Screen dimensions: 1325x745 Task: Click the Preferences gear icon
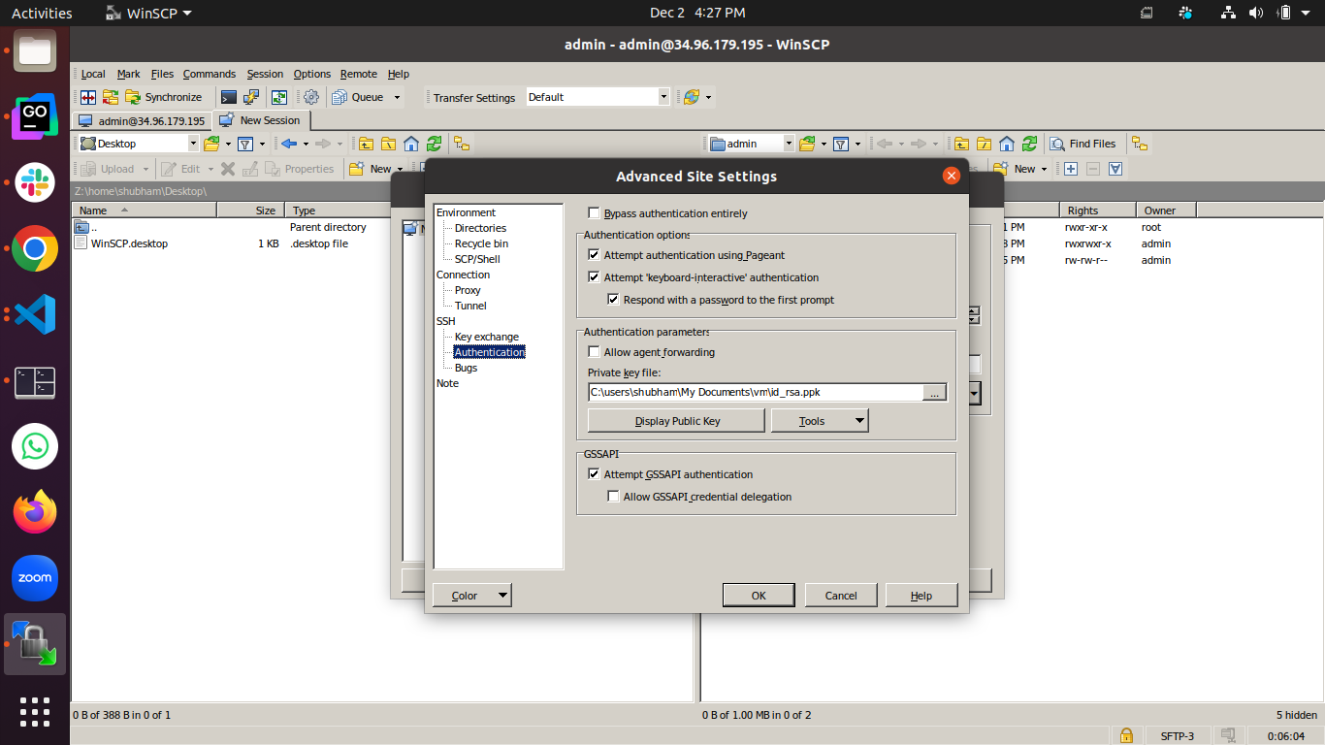311,97
